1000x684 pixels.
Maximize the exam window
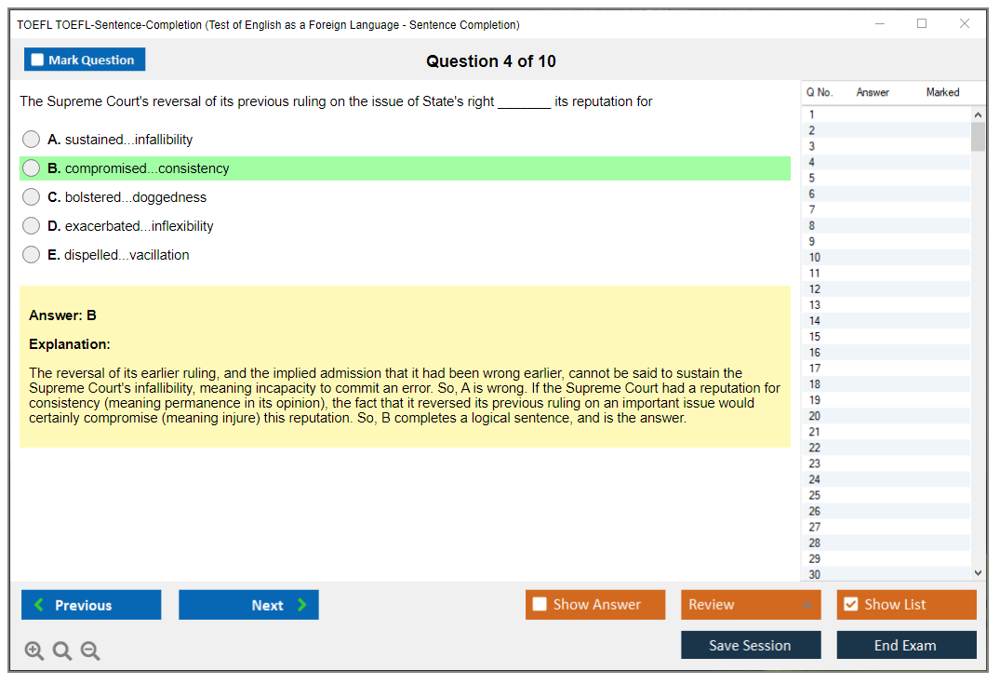(922, 24)
